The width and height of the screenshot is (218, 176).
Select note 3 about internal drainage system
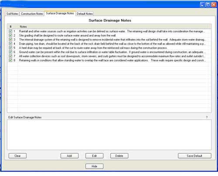coord(112,40)
